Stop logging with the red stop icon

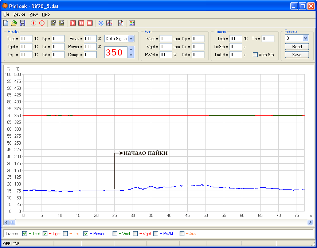[90, 23]
